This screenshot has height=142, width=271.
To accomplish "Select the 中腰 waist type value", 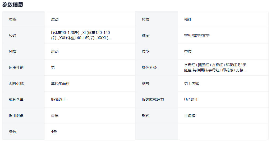I will (x=188, y=51).
